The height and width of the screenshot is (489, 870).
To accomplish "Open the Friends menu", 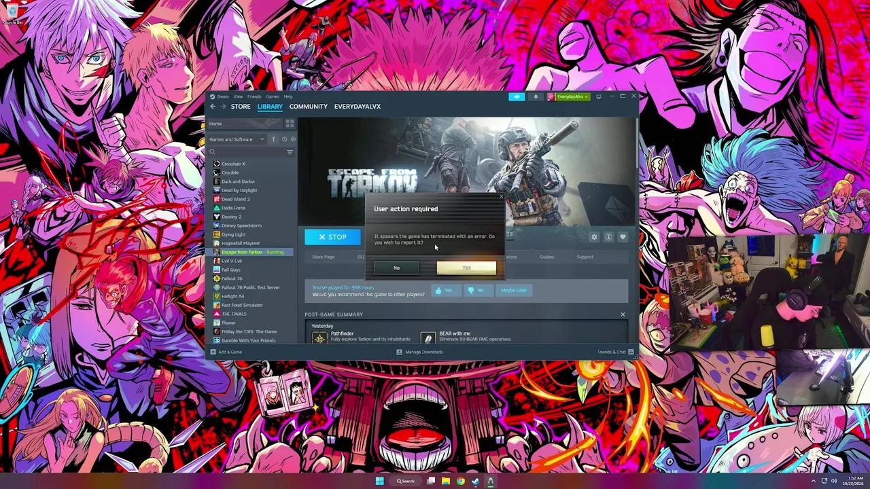I will click(x=254, y=96).
